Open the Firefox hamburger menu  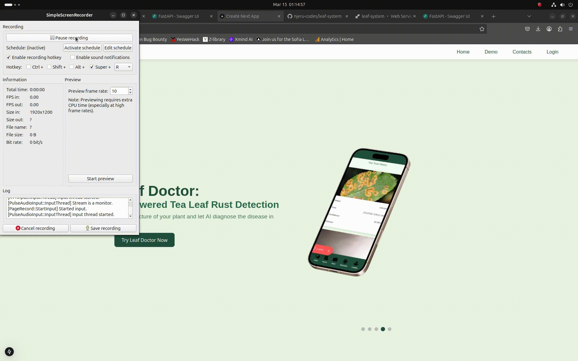click(x=571, y=29)
